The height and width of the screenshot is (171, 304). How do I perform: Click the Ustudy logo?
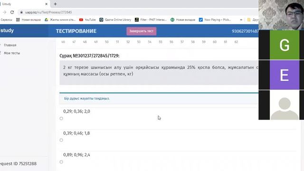(x=7, y=30)
